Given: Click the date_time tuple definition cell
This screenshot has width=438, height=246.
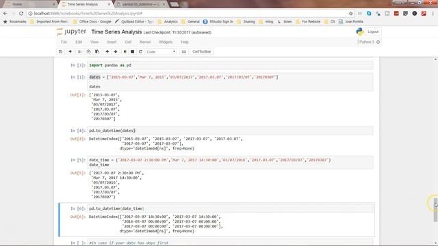Looking at the screenshot, I should point(230,163).
